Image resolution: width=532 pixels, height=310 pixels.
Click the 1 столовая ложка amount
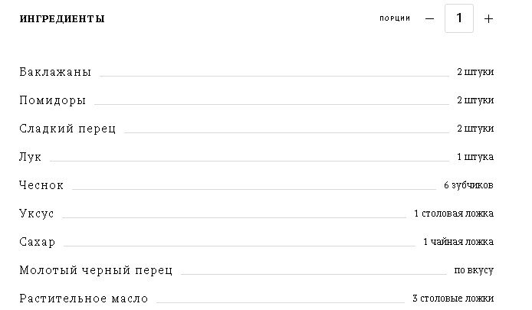pos(454,214)
